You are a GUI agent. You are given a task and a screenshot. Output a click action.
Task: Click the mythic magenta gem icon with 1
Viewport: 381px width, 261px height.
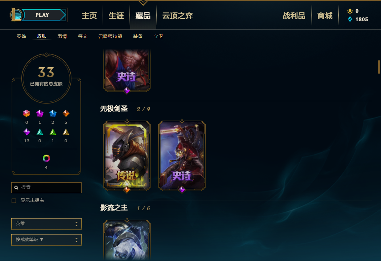tap(40, 113)
